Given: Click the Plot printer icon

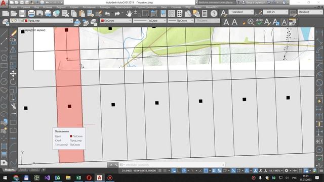Looking at the screenshot, I should [x=31, y=14].
